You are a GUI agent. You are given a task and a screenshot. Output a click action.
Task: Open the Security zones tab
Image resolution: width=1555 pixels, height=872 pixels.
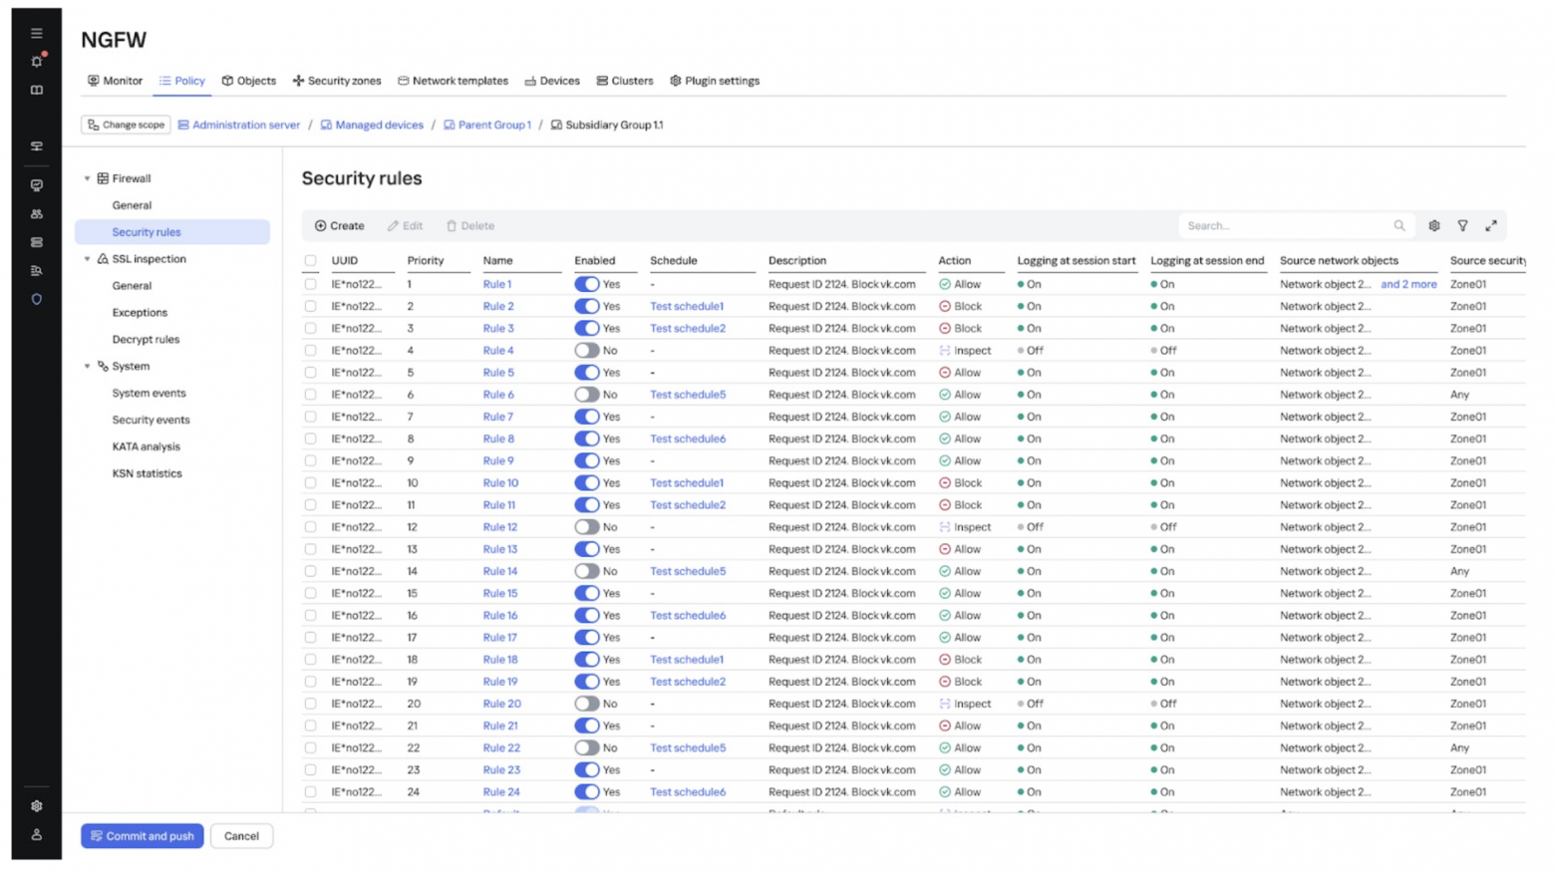(x=337, y=81)
